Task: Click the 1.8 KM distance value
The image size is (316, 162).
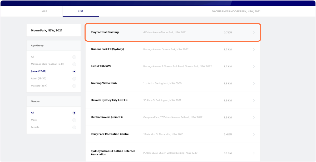Action: coord(228,83)
